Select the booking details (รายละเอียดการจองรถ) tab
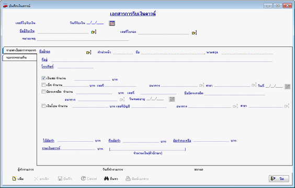295x188 pixels. (20, 50)
